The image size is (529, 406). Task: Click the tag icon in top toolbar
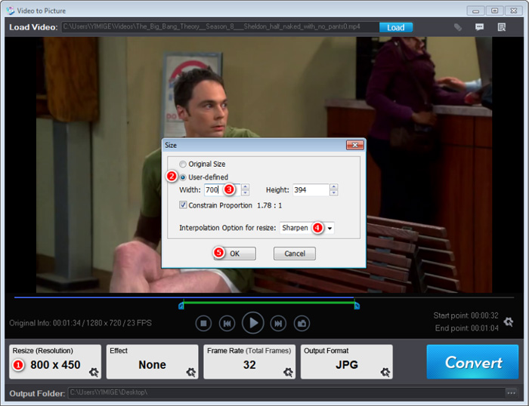(x=458, y=27)
